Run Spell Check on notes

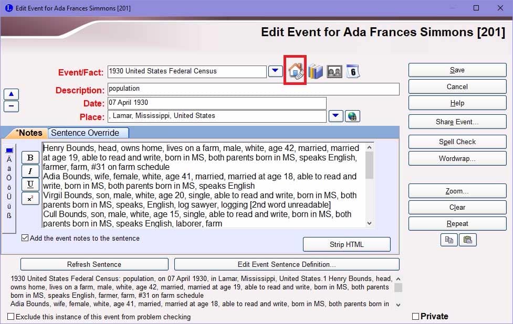[x=457, y=142]
